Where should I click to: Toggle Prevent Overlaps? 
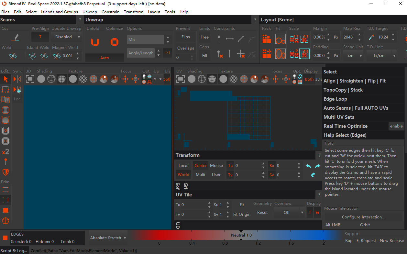(185, 48)
